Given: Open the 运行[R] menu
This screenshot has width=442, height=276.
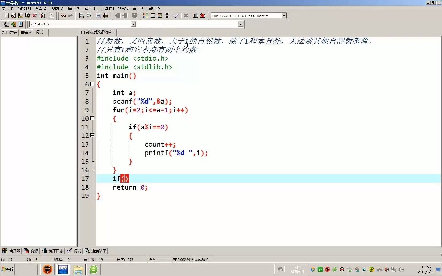Looking at the screenshot, I should point(91,9).
